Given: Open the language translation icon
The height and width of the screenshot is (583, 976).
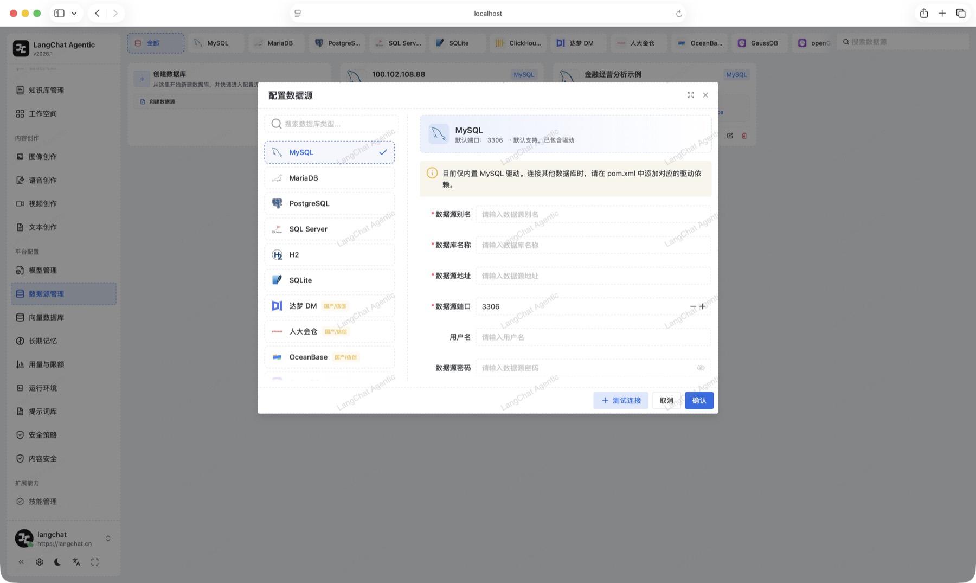Looking at the screenshot, I should [x=76, y=562].
